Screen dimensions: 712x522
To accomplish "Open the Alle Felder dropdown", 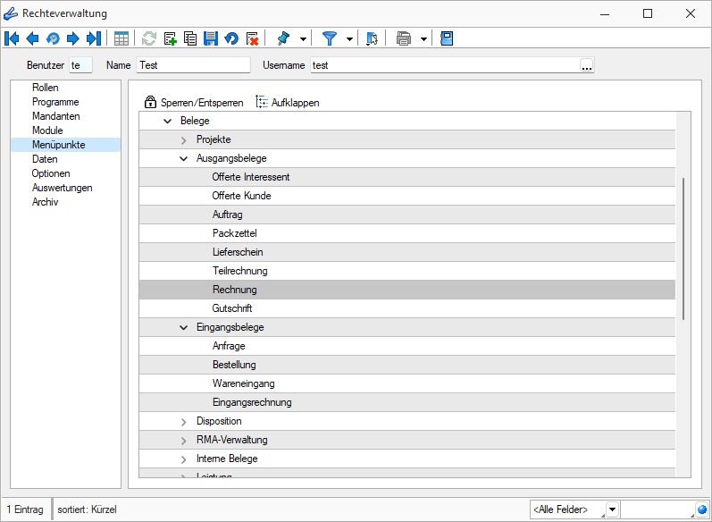I will click(612, 509).
